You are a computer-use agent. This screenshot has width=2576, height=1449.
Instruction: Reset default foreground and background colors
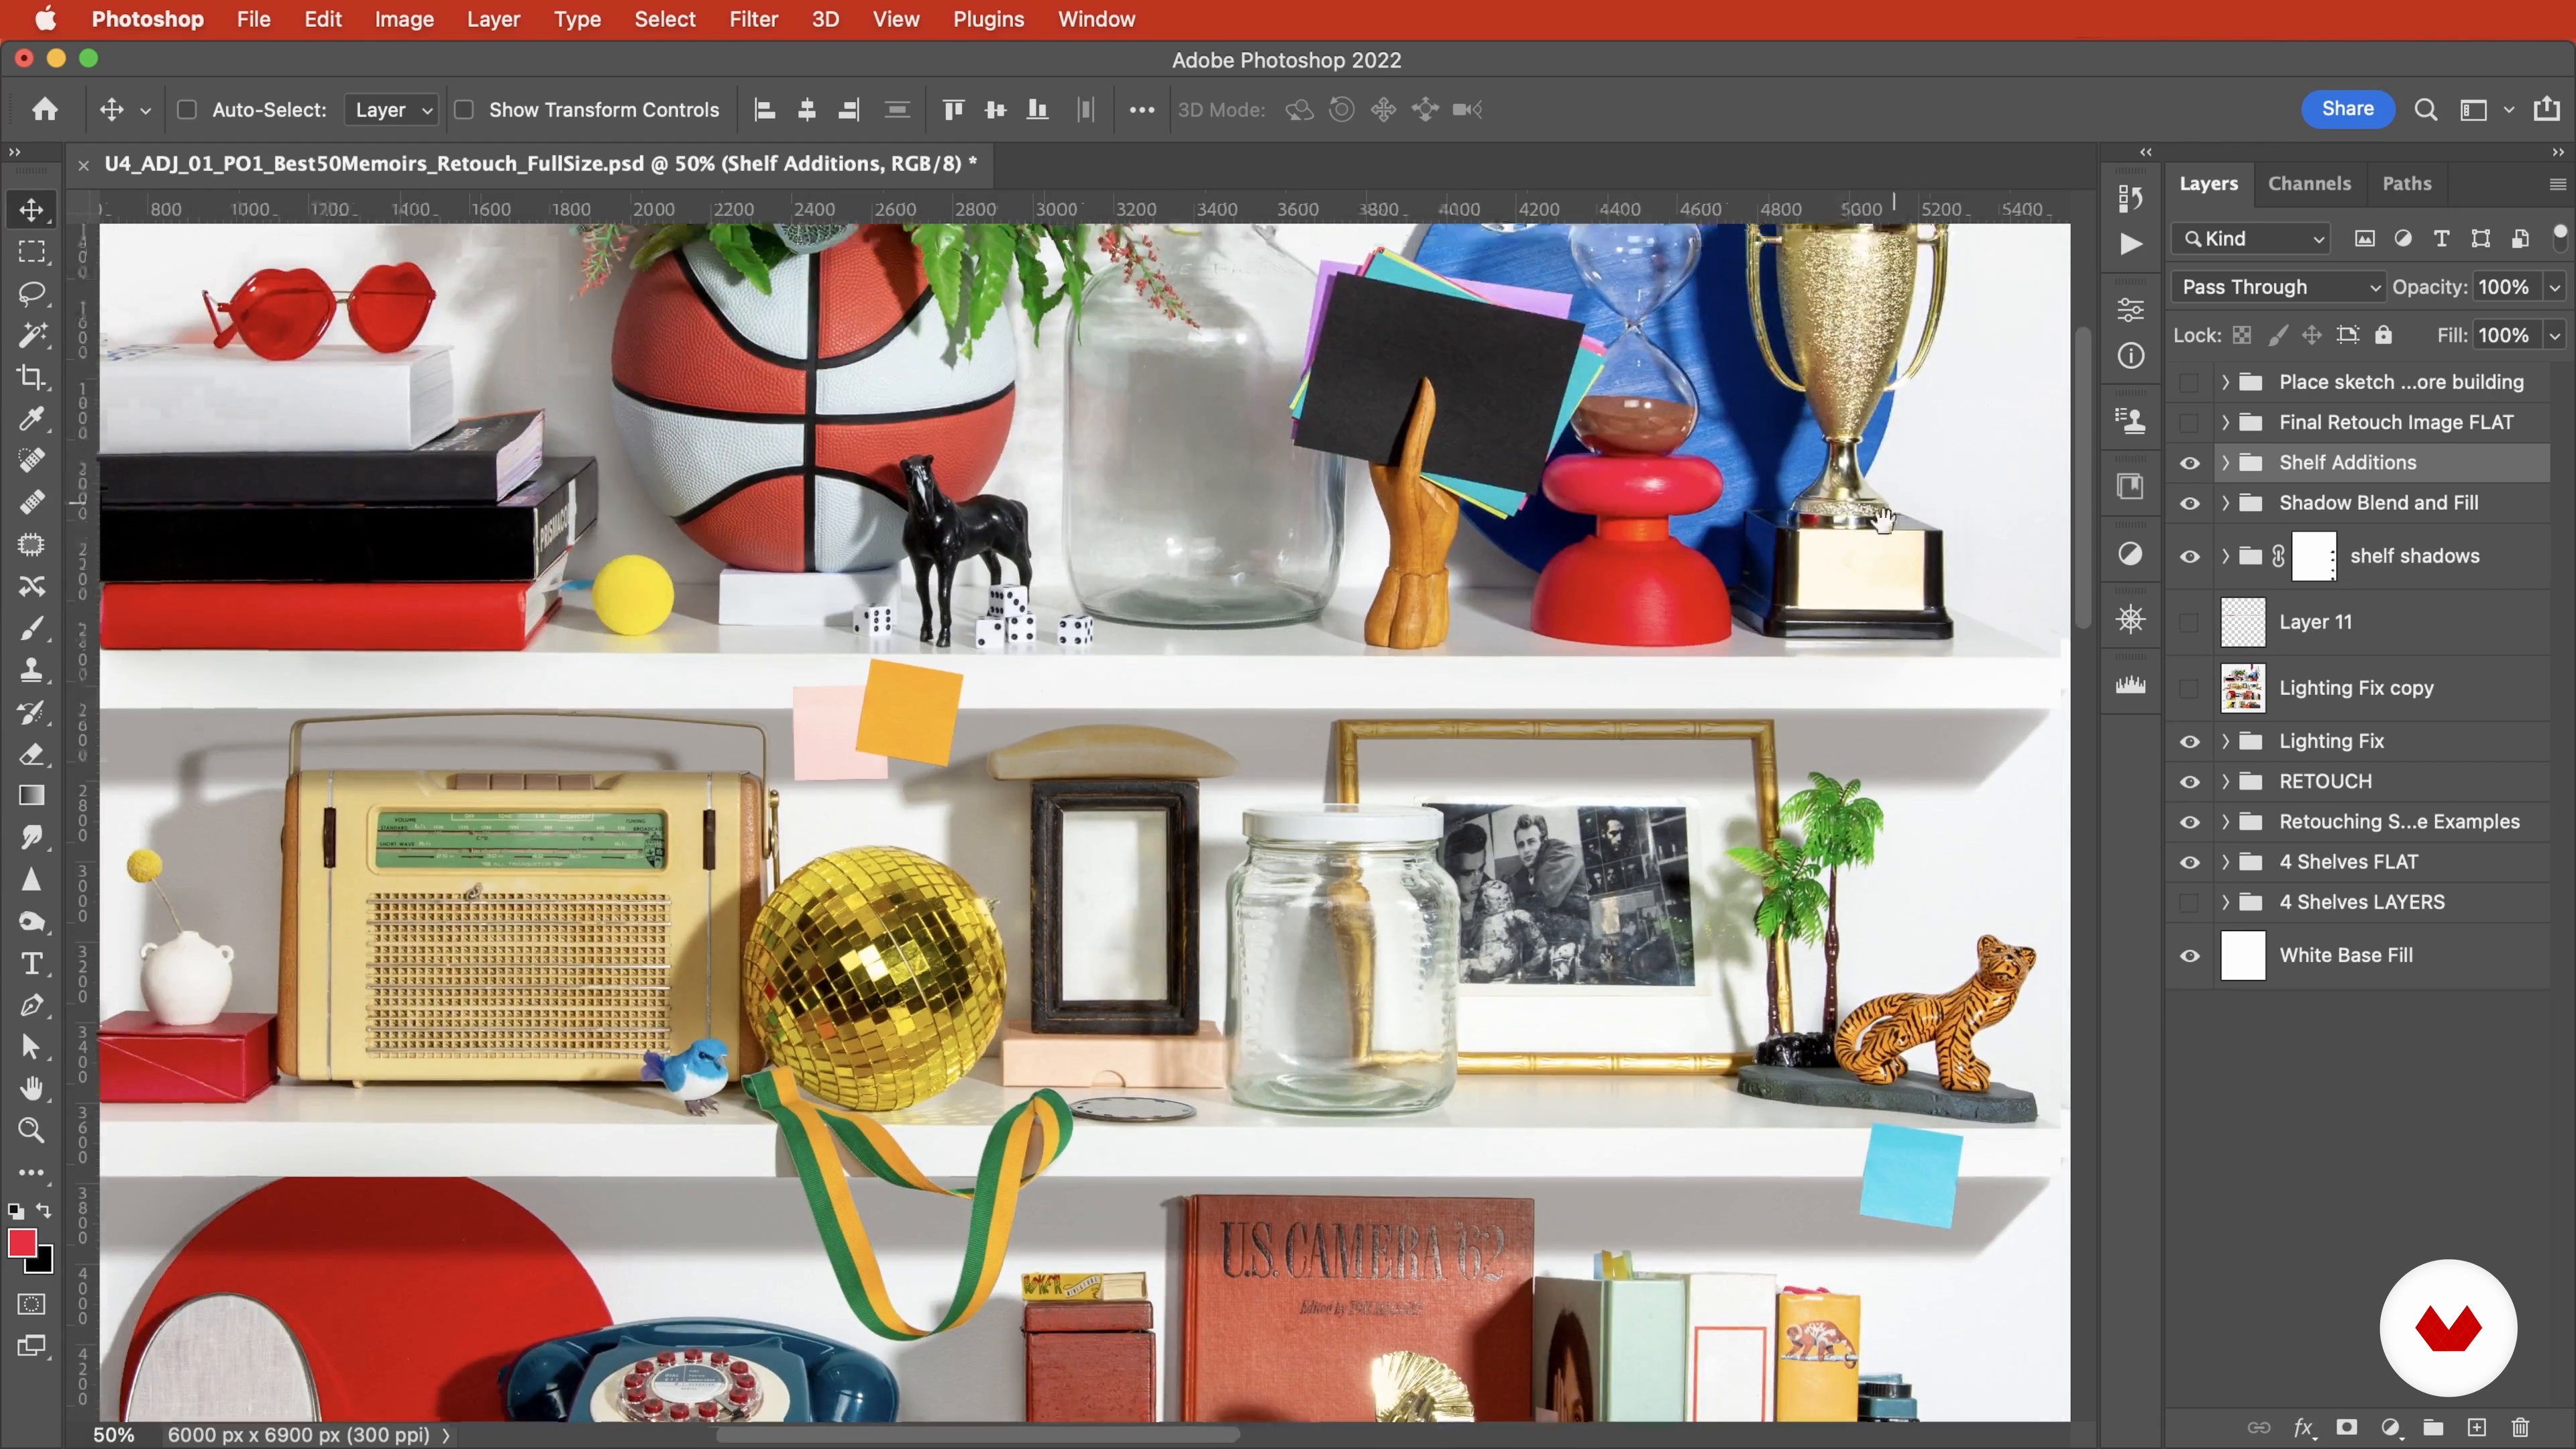pyautogui.click(x=16, y=1212)
